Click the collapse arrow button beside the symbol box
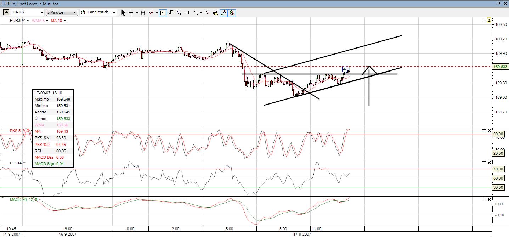 tap(6, 12)
